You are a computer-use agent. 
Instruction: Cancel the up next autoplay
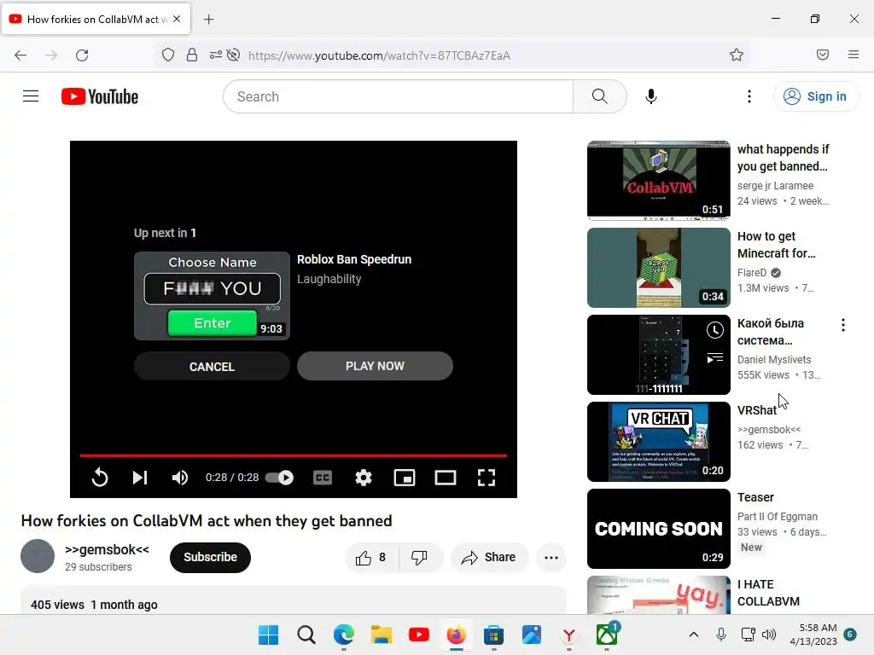[x=212, y=367]
